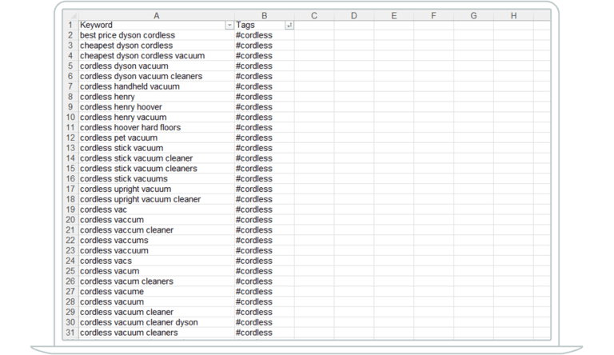Select the Tags header cell
The image size is (614, 355).
tap(265, 25)
